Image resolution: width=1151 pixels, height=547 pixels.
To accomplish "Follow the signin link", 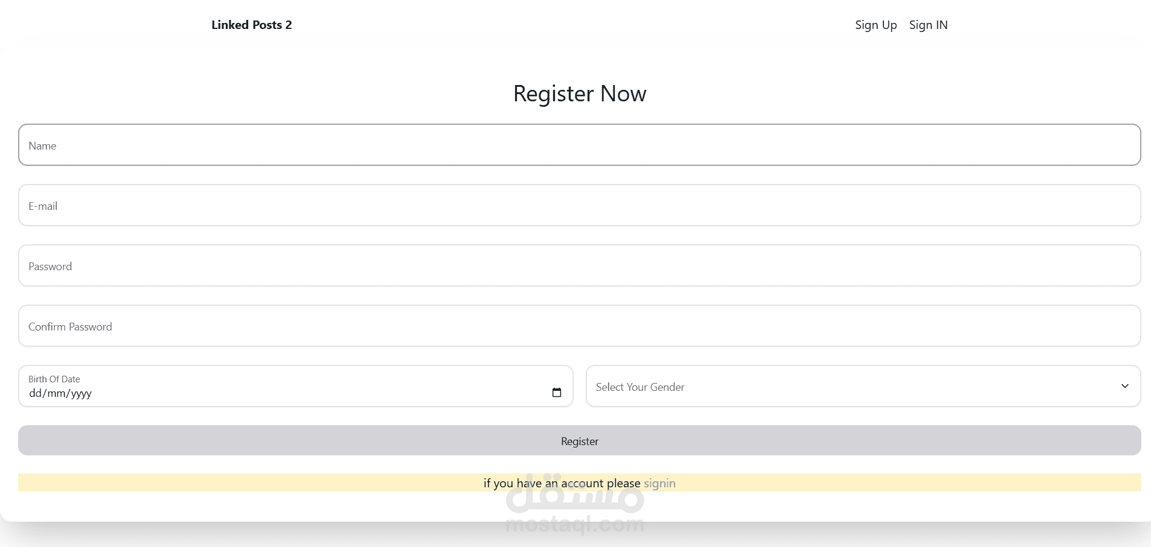I will (x=659, y=483).
